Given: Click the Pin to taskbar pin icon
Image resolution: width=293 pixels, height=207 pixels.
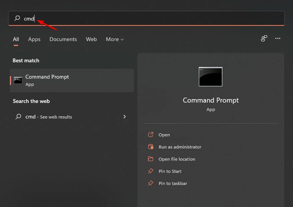Looking at the screenshot, I should 150,183.
